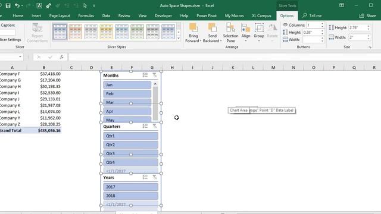Select Jan in Months slicer

[127, 84]
